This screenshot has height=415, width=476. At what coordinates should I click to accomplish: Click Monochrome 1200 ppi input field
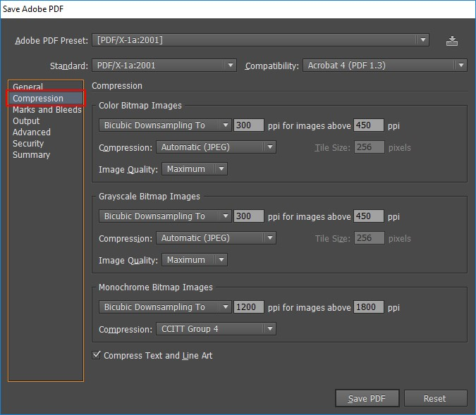click(249, 307)
